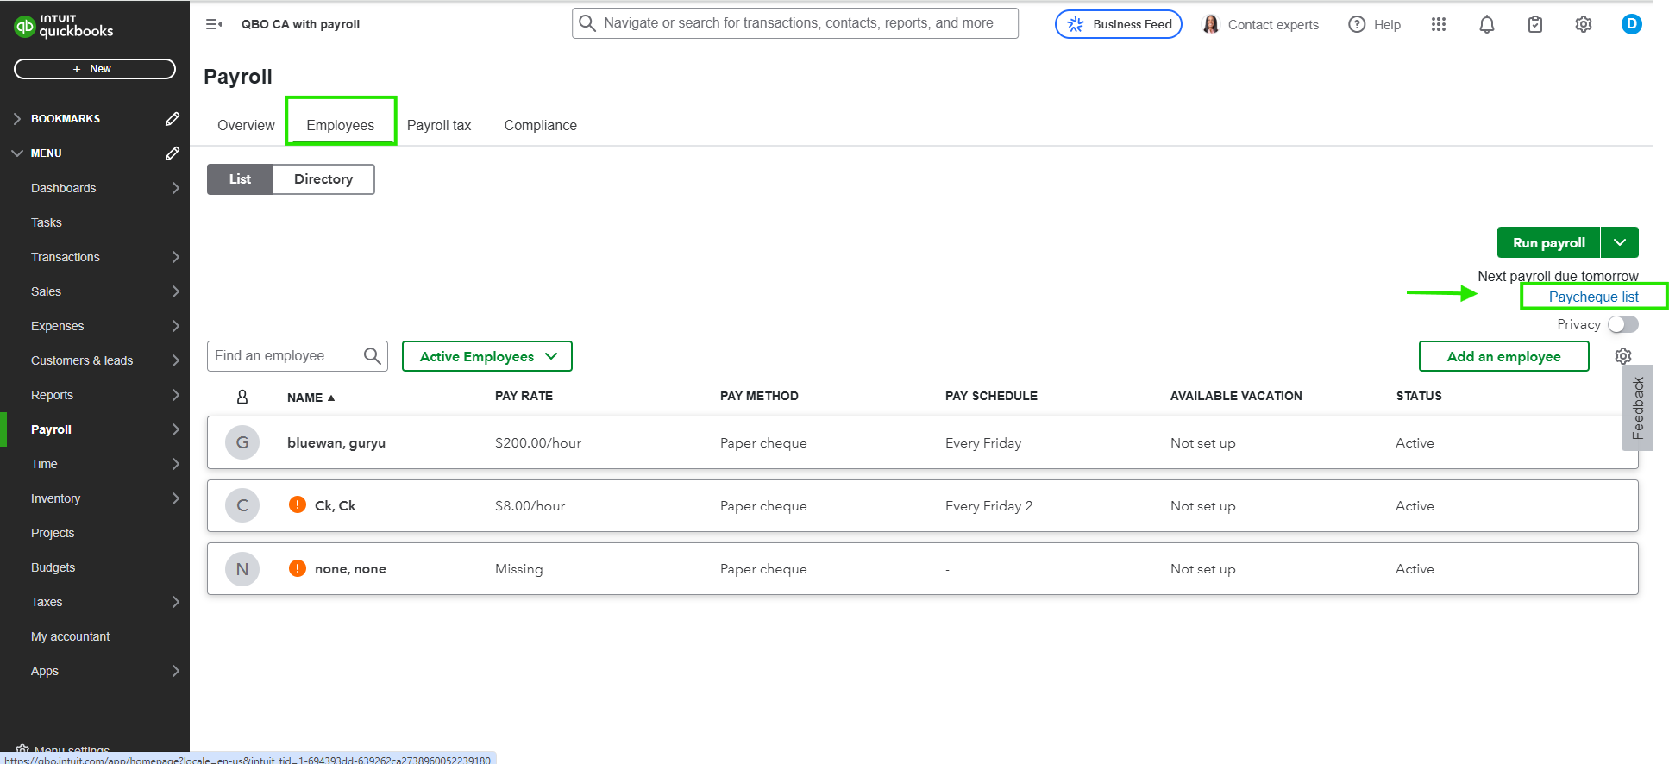Viewport: 1669px width, 764px height.
Task: Switch to the Payroll tax tab
Action: point(439,125)
